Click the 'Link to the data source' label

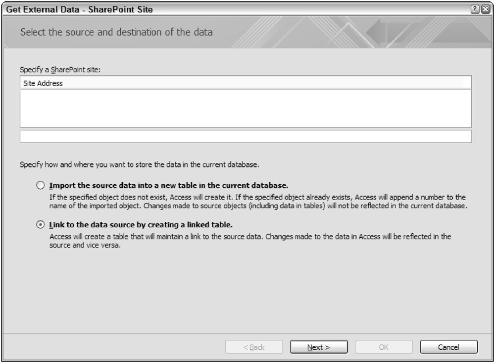tap(141, 225)
